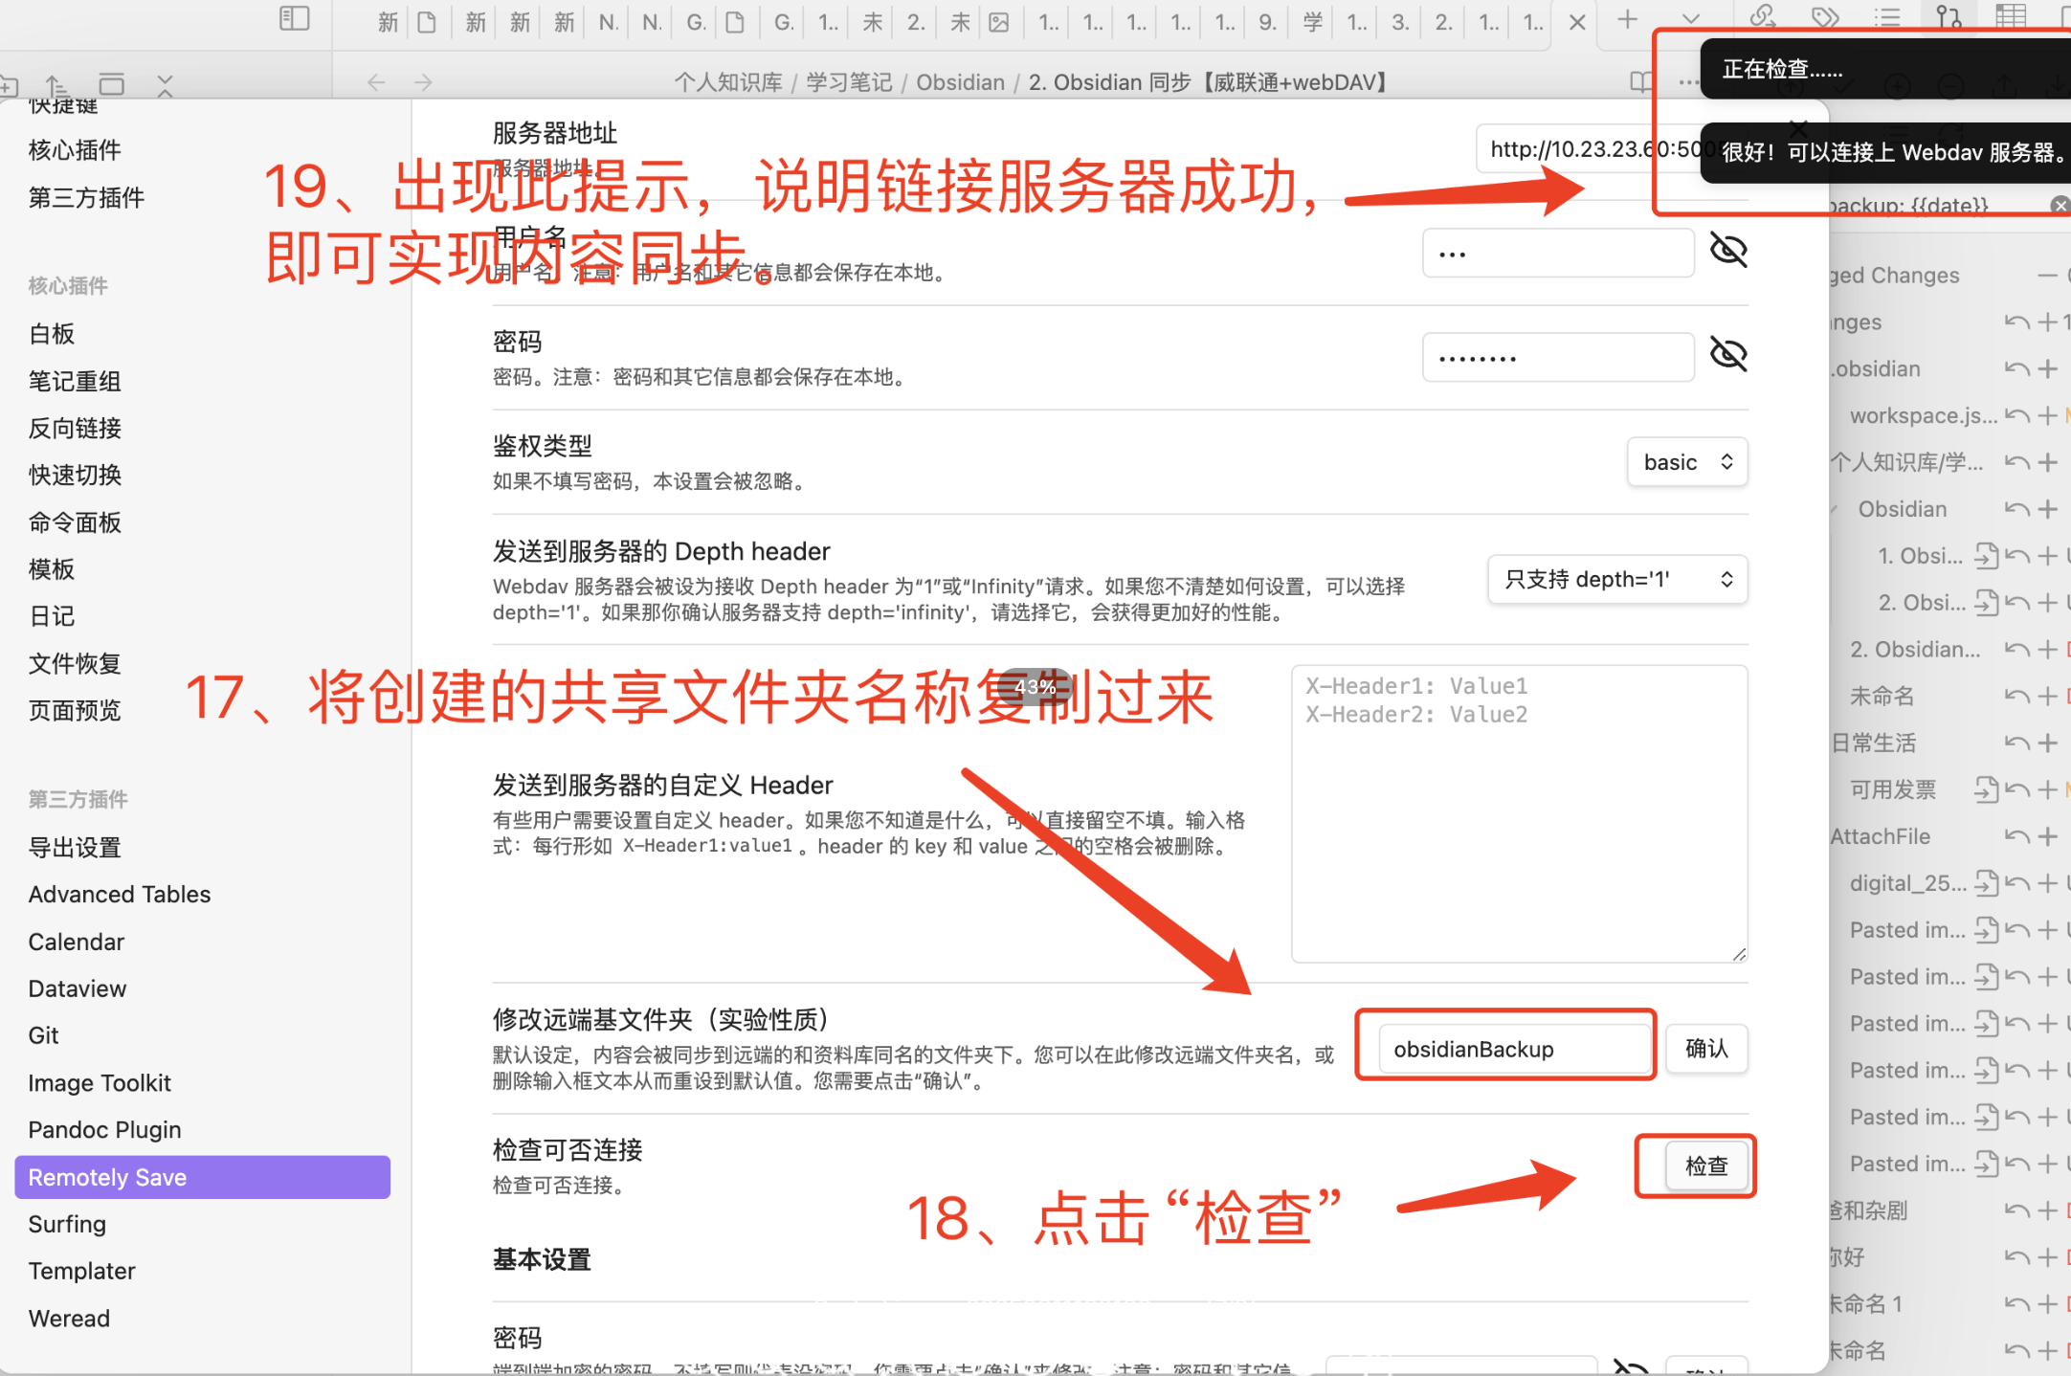This screenshot has height=1376, width=2071.
Task: Open the outline list icon
Action: click(x=1886, y=17)
